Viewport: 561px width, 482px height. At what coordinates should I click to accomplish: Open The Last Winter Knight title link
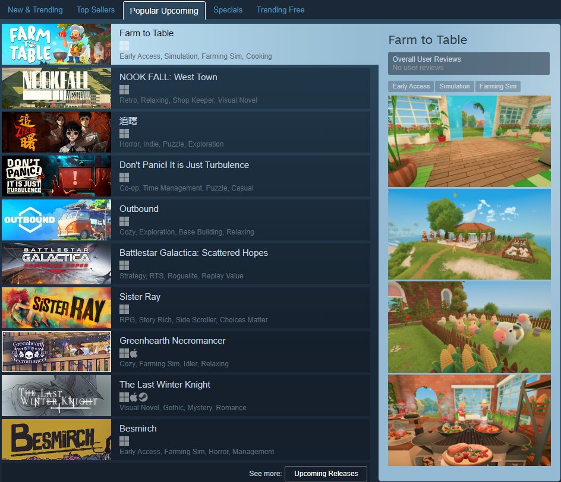165,385
